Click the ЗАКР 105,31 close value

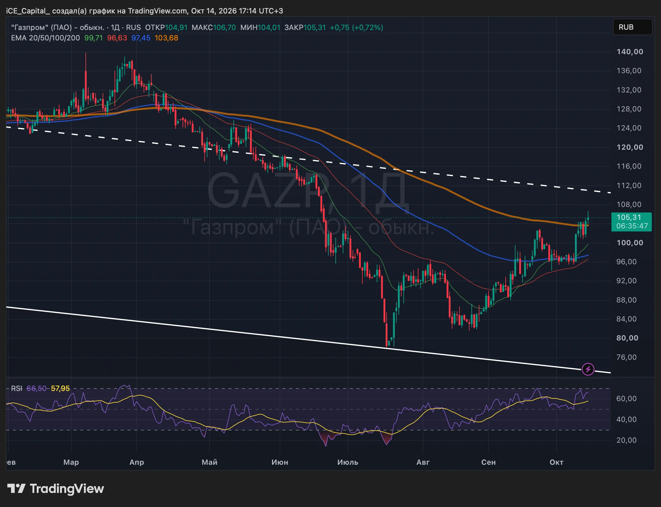click(305, 28)
